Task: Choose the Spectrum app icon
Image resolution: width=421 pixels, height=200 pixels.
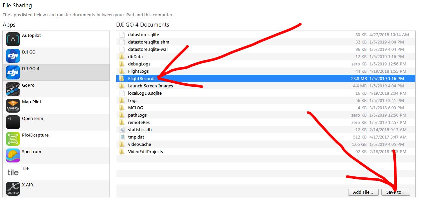Action: [13, 155]
